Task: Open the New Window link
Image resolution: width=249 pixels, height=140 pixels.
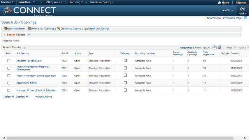Action: coord(214,18)
